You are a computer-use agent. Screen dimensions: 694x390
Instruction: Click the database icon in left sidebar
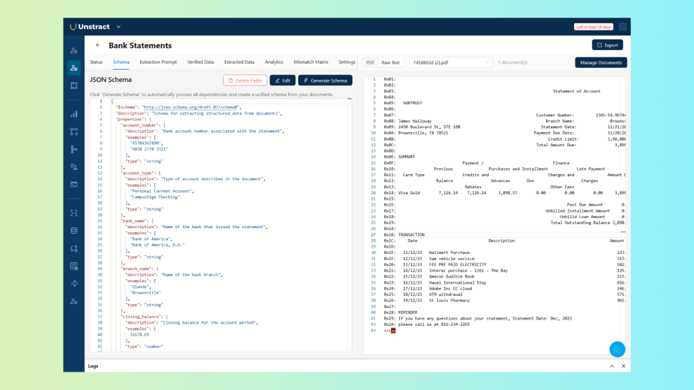click(73, 230)
